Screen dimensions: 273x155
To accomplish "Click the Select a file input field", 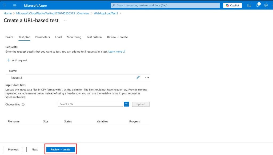I will (90, 104).
